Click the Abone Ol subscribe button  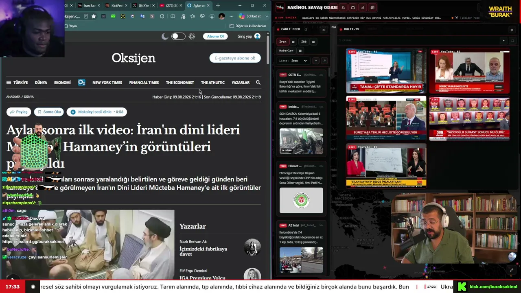(x=215, y=36)
